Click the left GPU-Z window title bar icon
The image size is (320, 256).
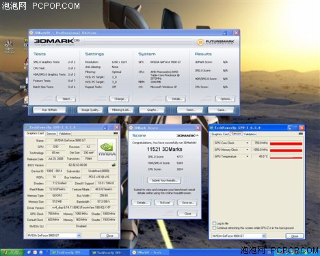pos(27,127)
